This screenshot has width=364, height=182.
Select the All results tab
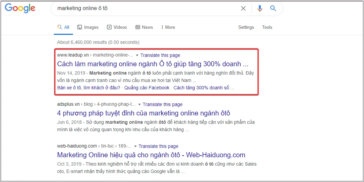pos(64,27)
